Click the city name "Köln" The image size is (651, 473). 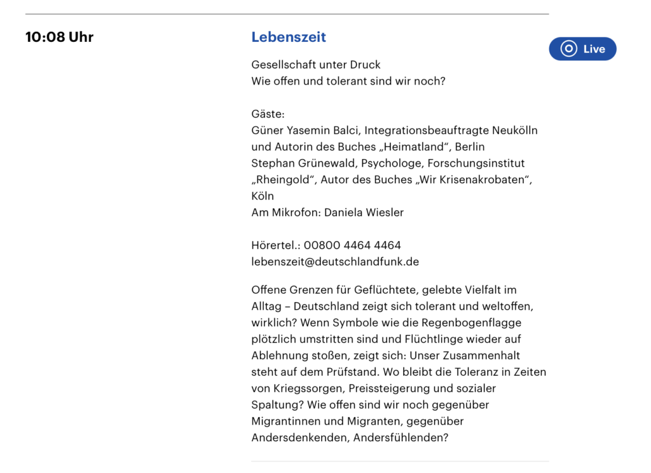pos(263,196)
